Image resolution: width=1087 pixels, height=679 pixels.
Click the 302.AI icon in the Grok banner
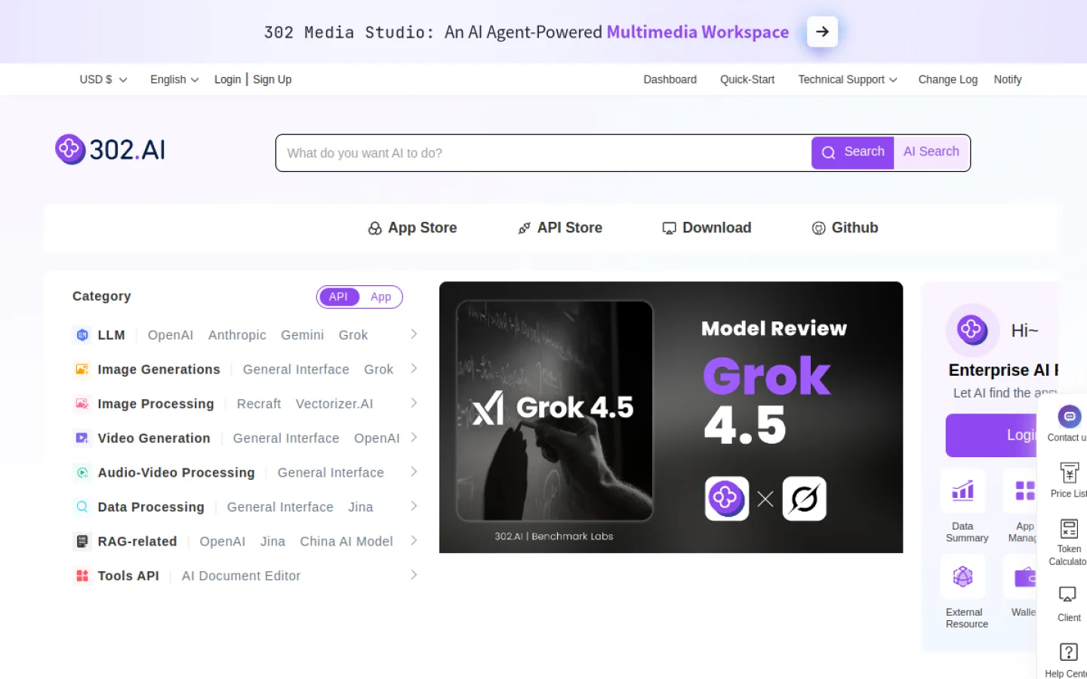pos(727,499)
